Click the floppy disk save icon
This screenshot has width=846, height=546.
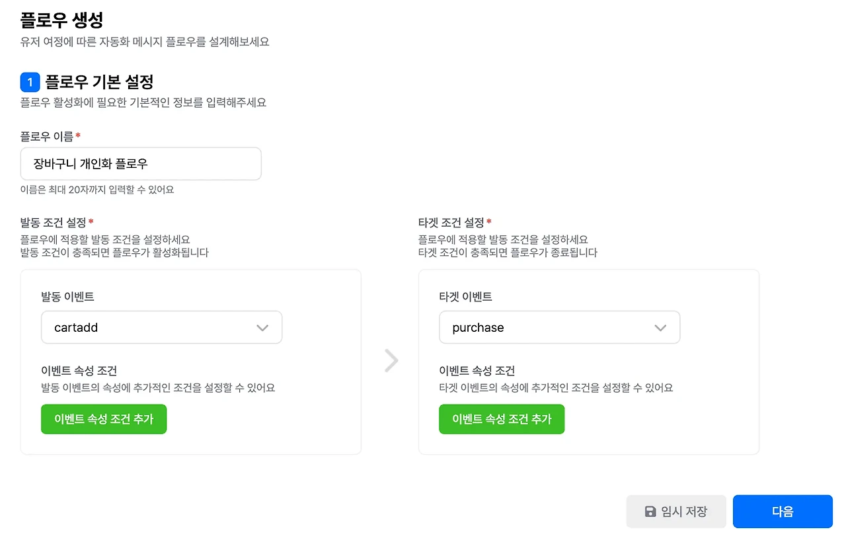650,512
